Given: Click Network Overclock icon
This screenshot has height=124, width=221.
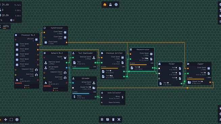Looking at the screenshot, I should pyautogui.click(x=65, y=78).
